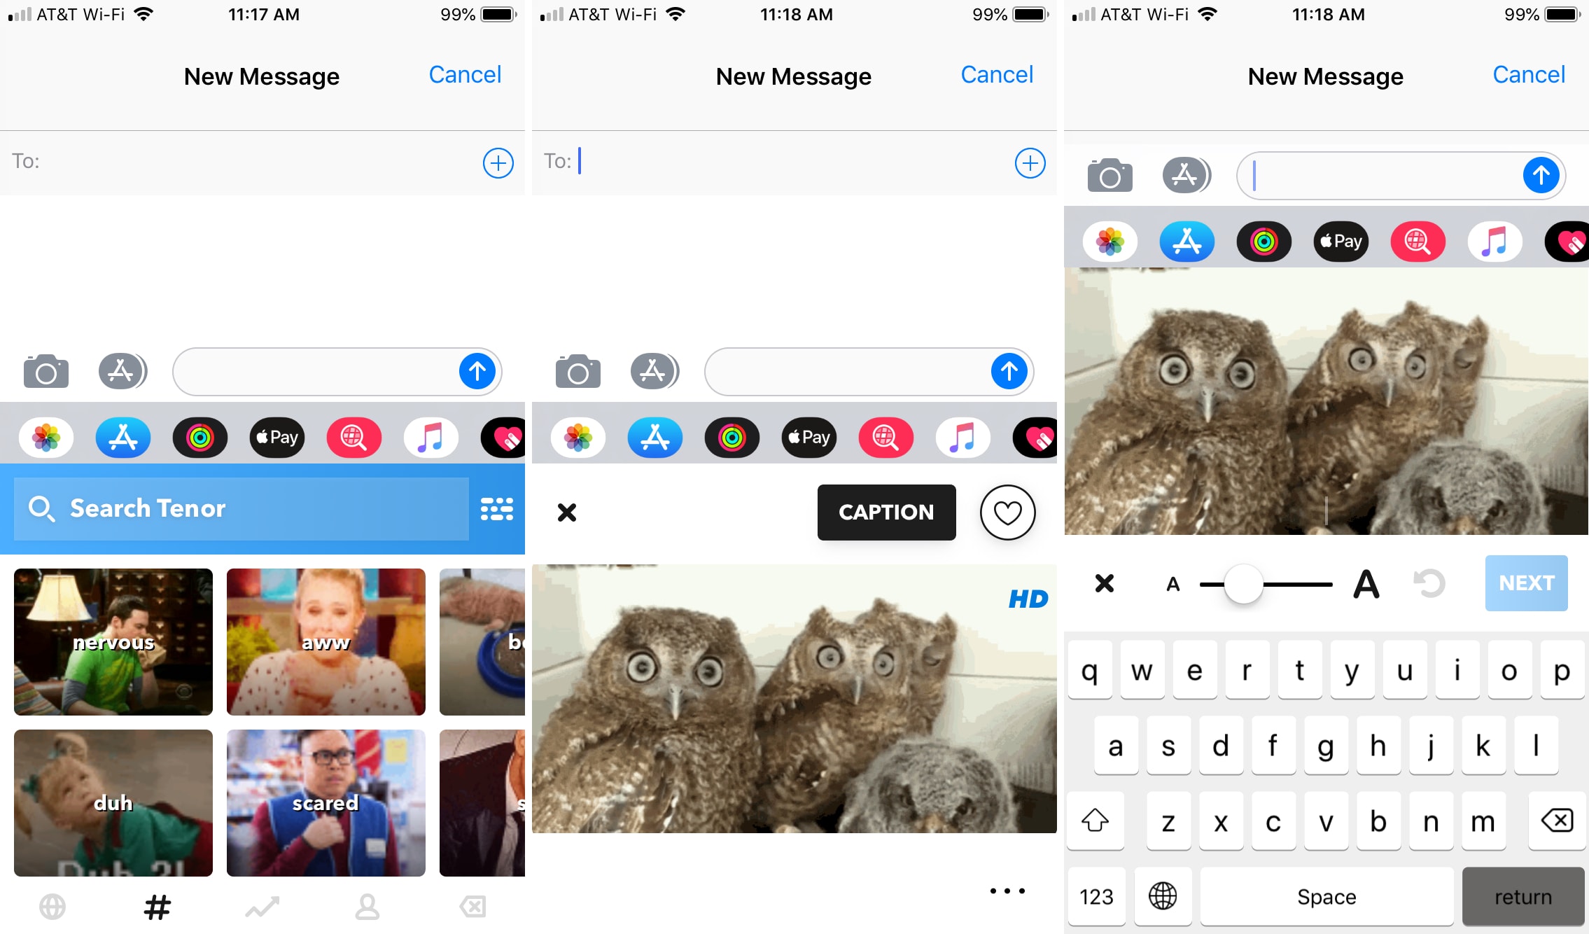The height and width of the screenshot is (934, 1589).
Task: Tap the heart favorite button on GIF
Action: (1006, 513)
